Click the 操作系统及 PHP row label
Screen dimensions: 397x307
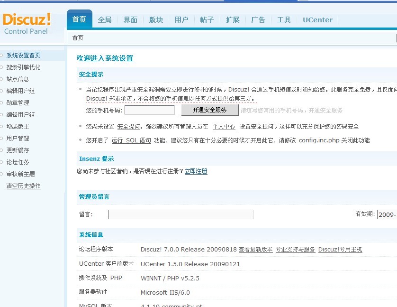click(x=100, y=278)
